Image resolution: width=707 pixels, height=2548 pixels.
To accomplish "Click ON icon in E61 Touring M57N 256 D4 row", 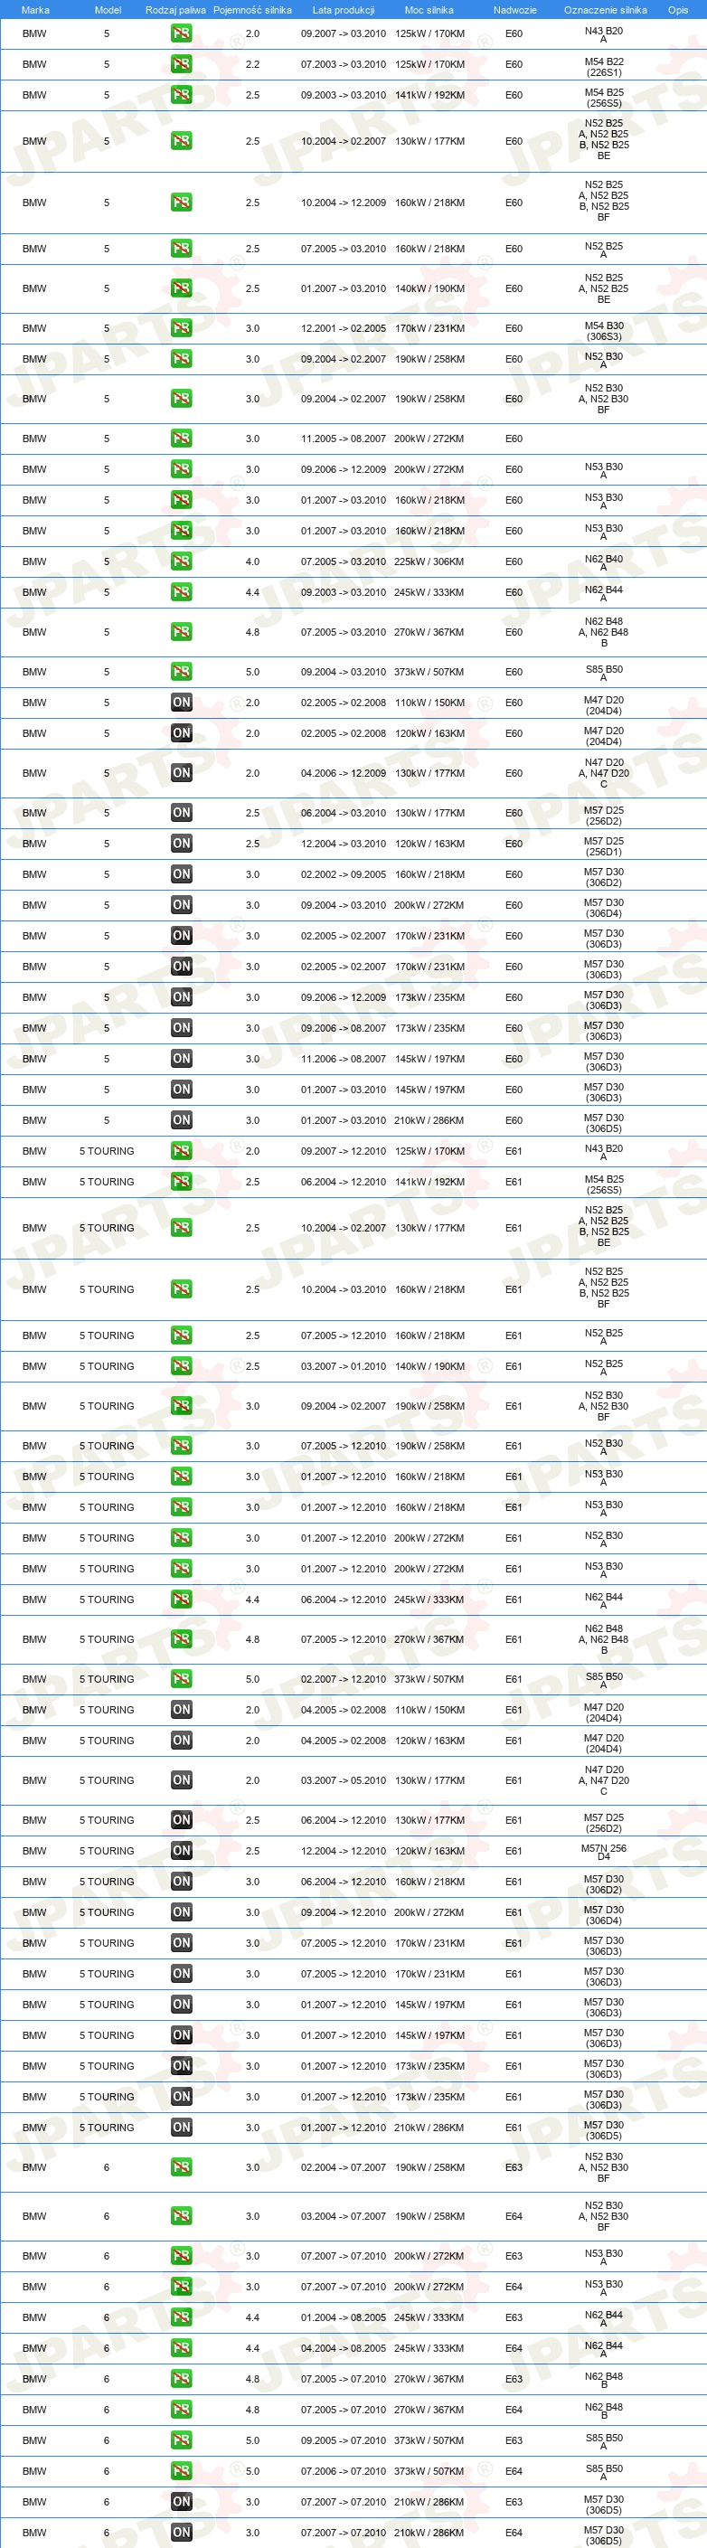I will tap(181, 1851).
